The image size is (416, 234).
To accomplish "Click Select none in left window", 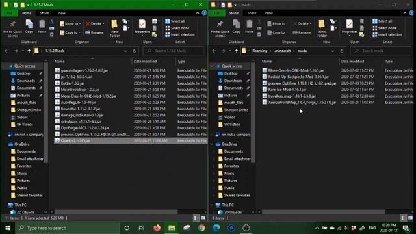I will tap(177, 28).
